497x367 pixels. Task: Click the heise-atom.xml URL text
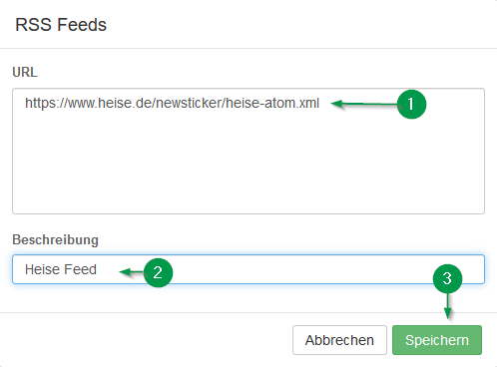[172, 103]
